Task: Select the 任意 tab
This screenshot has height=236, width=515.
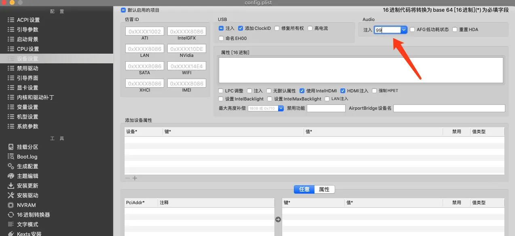Action: pos(304,189)
